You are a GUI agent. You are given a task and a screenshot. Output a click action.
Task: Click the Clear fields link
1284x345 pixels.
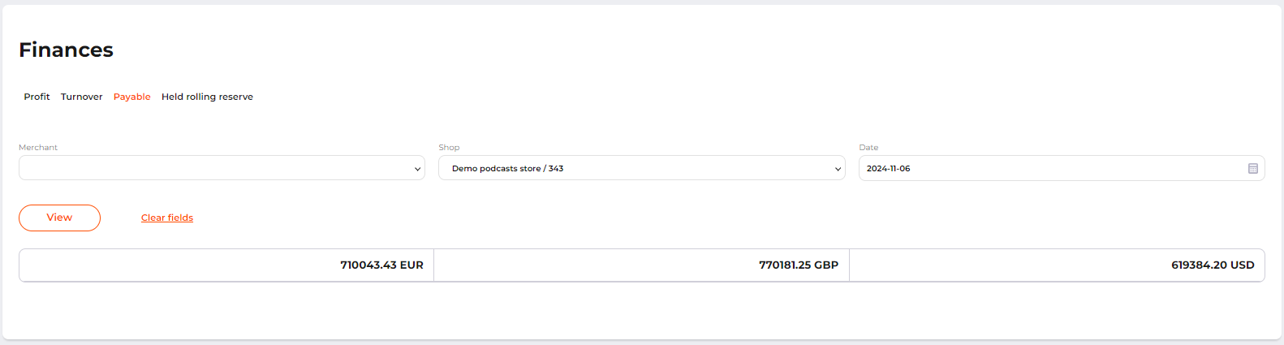coord(167,218)
